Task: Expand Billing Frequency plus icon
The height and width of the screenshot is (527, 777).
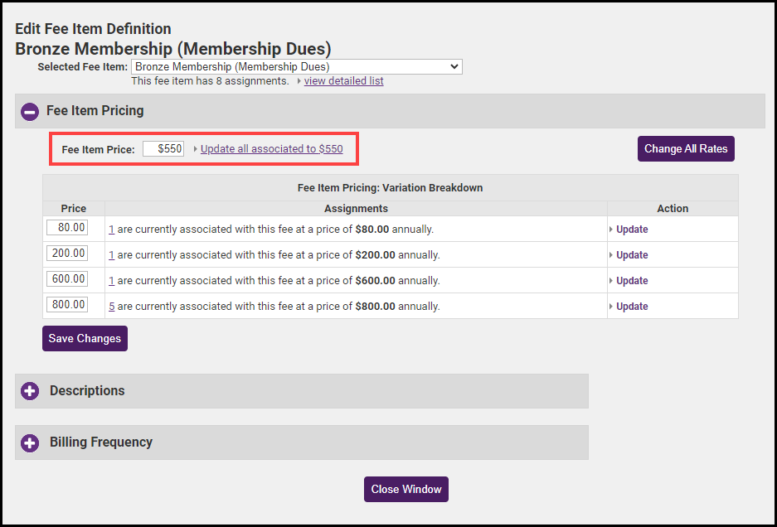Action: (30, 442)
